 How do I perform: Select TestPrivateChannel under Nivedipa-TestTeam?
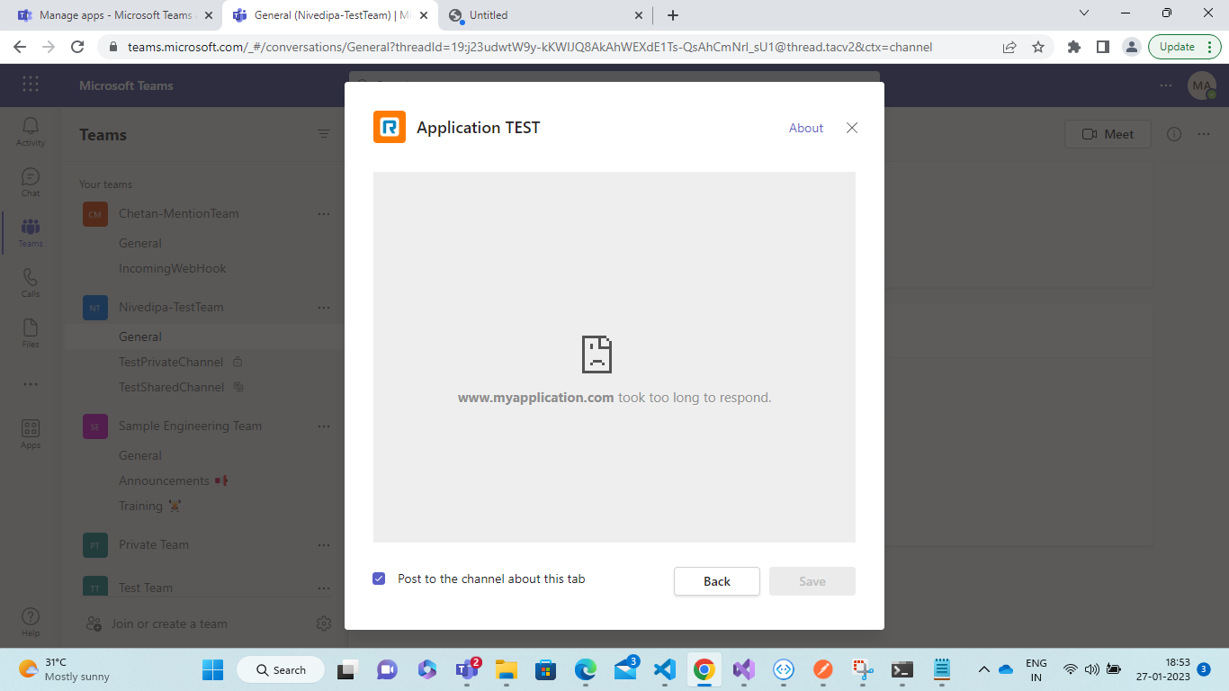click(x=171, y=362)
